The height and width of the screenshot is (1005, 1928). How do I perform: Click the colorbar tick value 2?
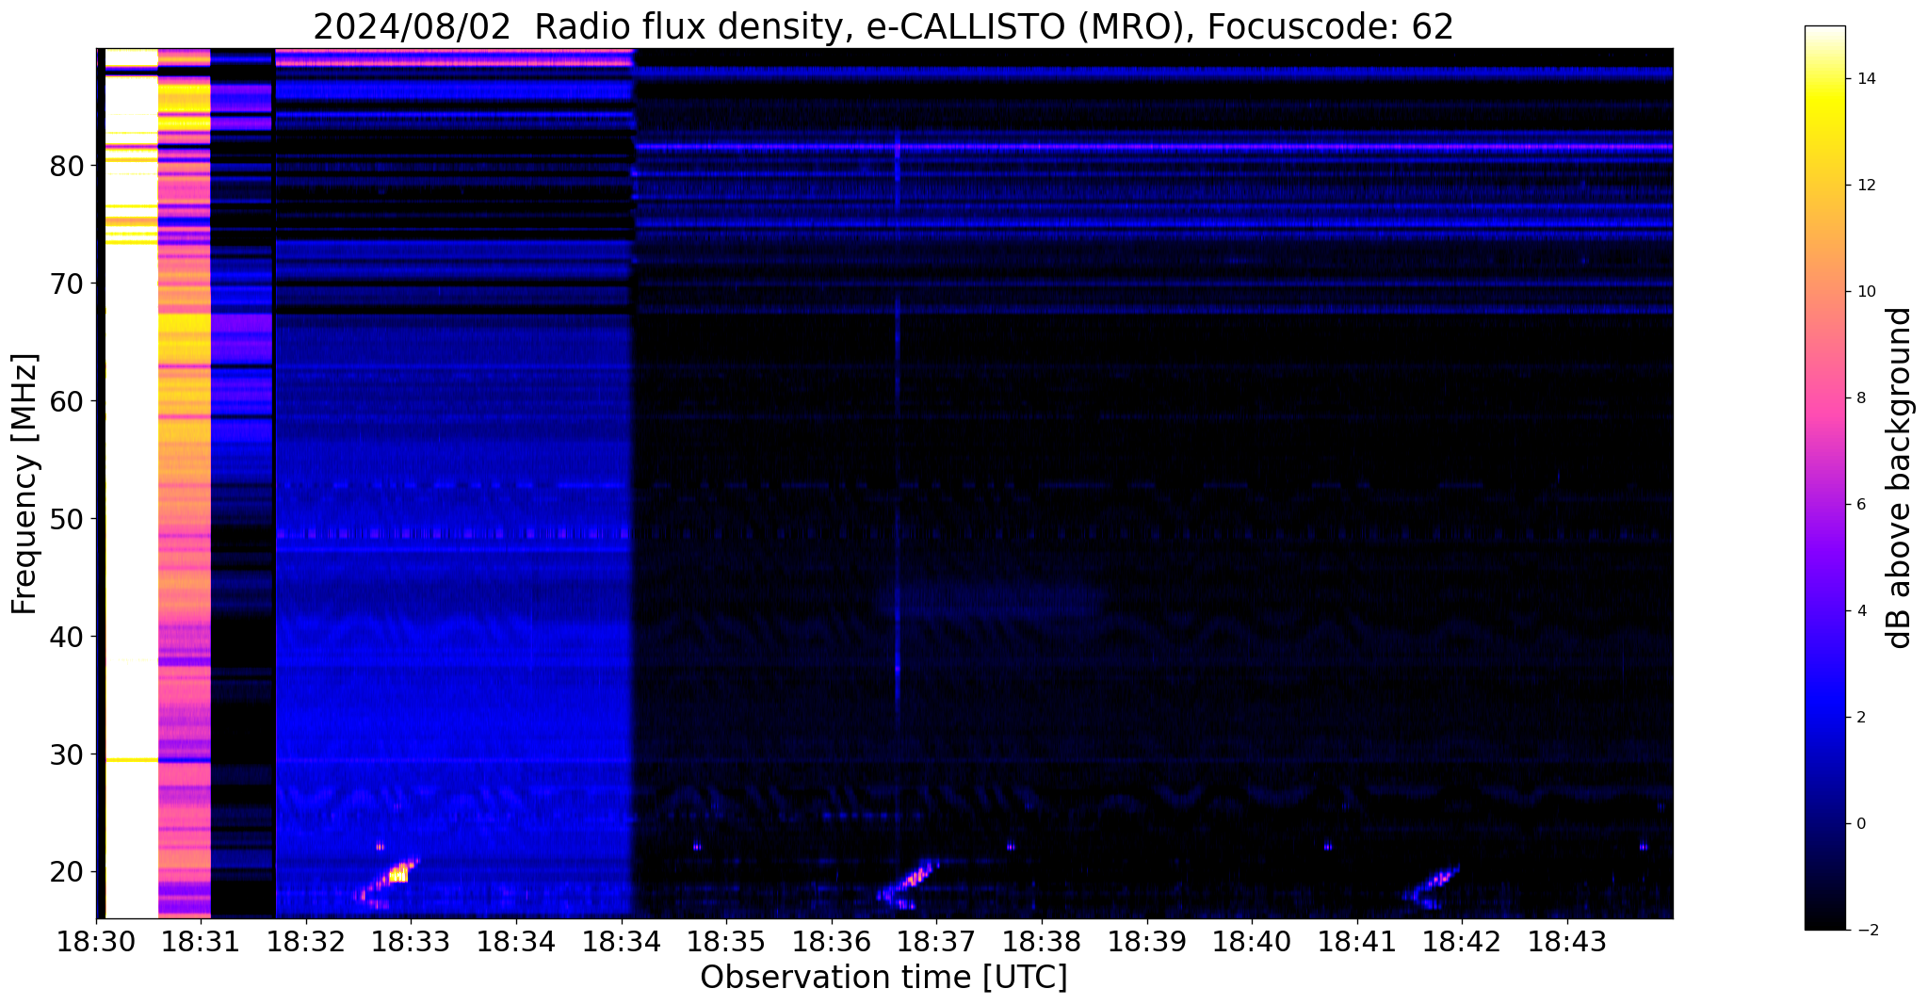[x=1861, y=718]
